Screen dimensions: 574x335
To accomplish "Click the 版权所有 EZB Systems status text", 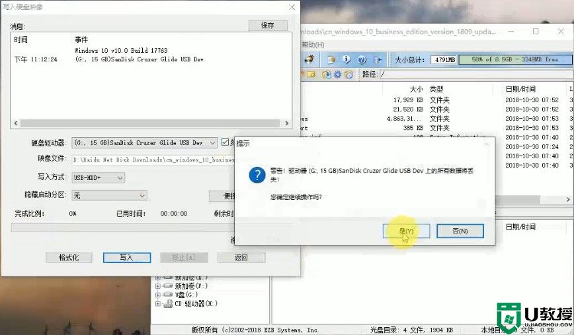I will 255,330.
